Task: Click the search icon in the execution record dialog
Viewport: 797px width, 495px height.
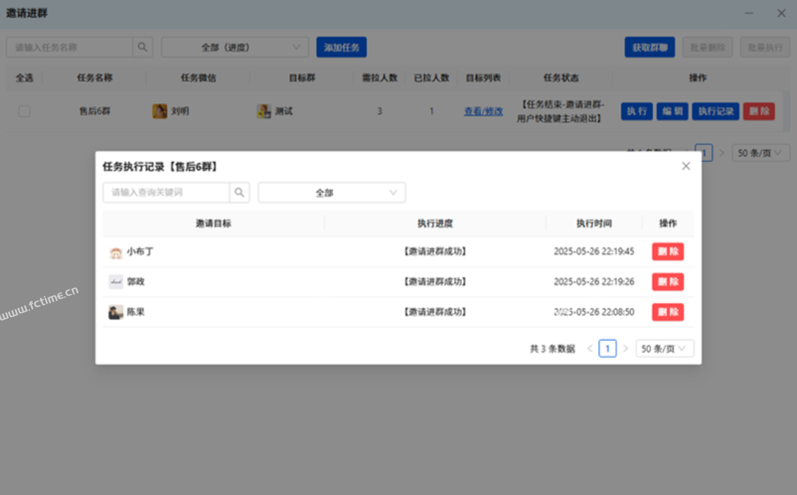Action: click(x=239, y=192)
